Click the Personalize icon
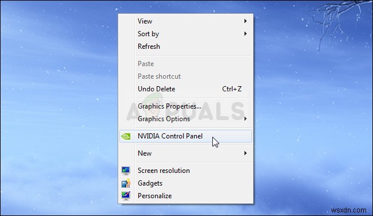Image resolution: width=373 pixels, height=216 pixels. pos(126,196)
